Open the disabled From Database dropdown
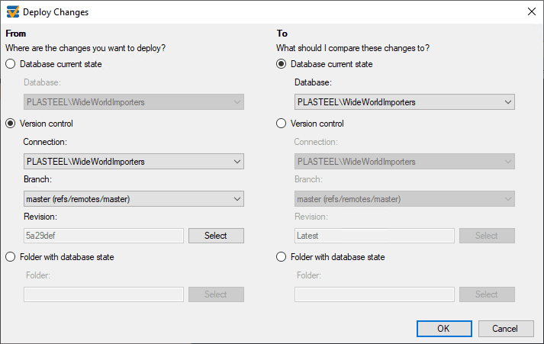 click(134, 102)
